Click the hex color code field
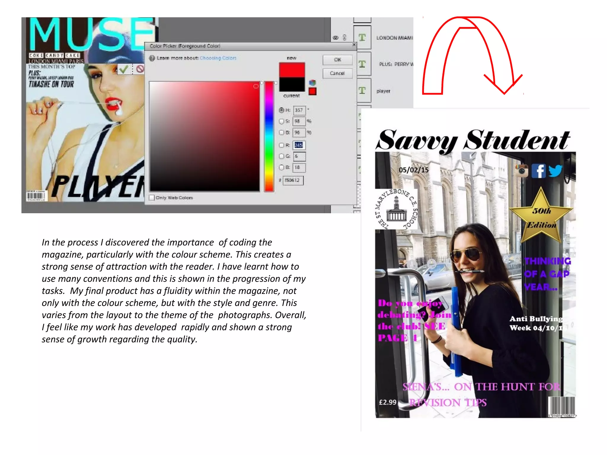The width and height of the screenshot is (607, 455). click(x=293, y=180)
